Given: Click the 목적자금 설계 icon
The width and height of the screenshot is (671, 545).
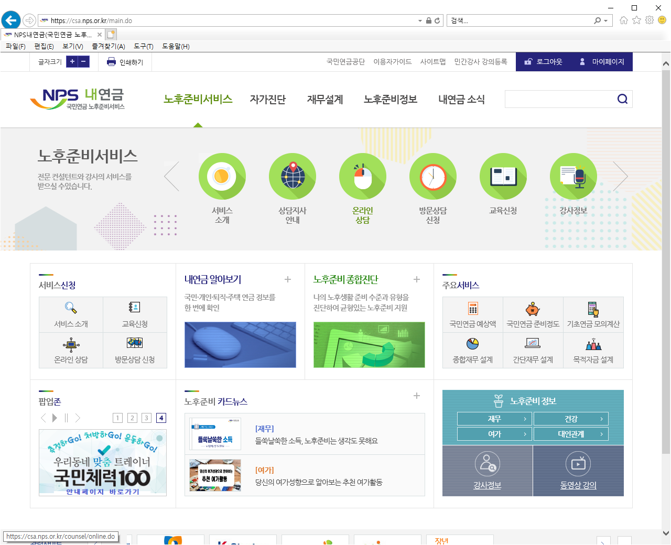Looking at the screenshot, I should tap(593, 344).
